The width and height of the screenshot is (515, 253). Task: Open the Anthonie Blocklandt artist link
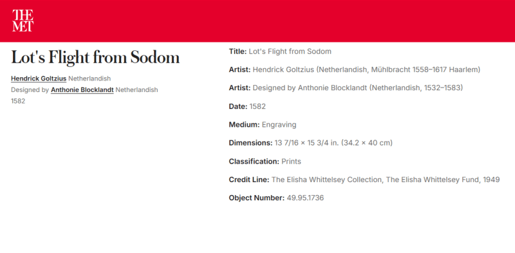(x=82, y=90)
